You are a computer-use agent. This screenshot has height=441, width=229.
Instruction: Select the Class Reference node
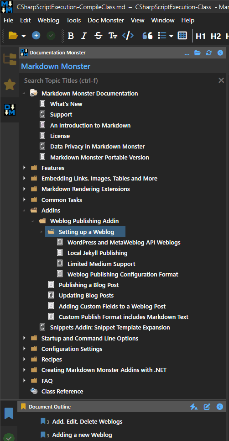pyautogui.click(x=62, y=392)
